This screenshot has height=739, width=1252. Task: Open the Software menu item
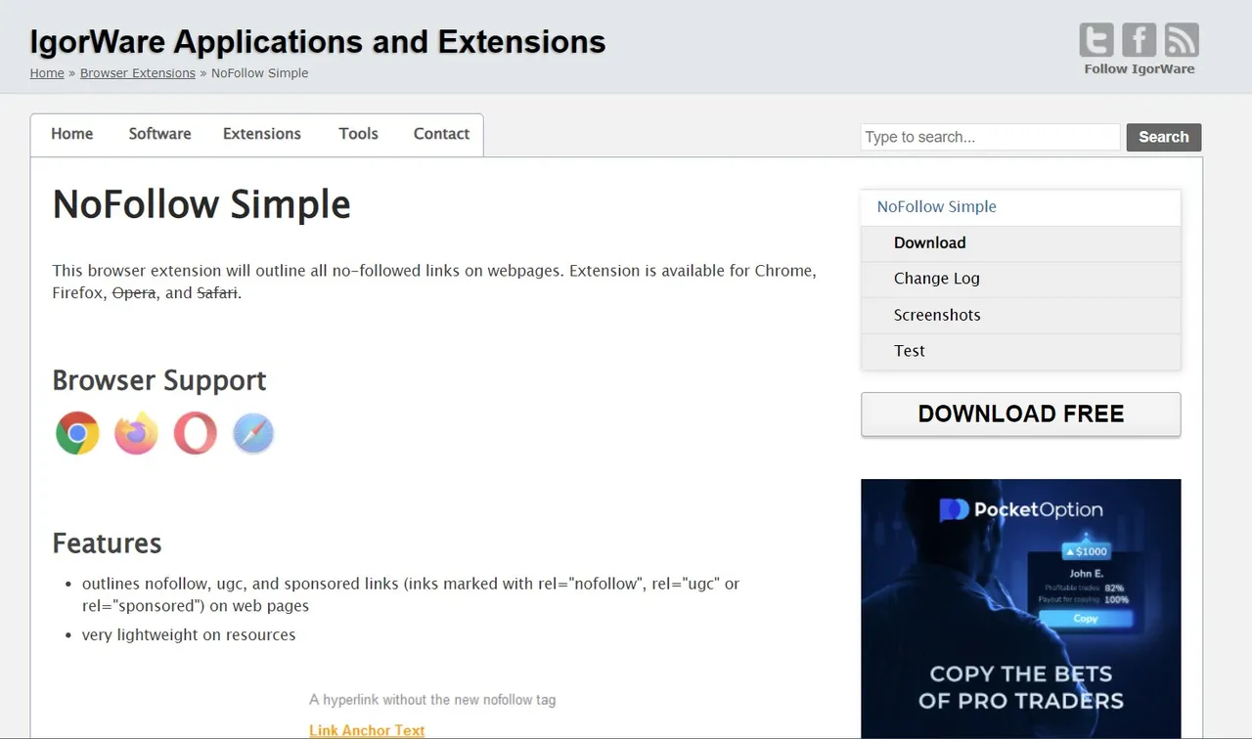click(x=159, y=134)
